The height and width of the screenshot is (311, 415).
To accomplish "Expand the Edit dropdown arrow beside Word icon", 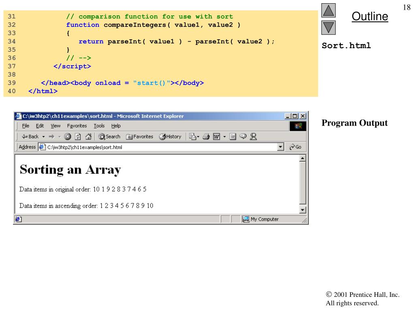I will (225, 137).
